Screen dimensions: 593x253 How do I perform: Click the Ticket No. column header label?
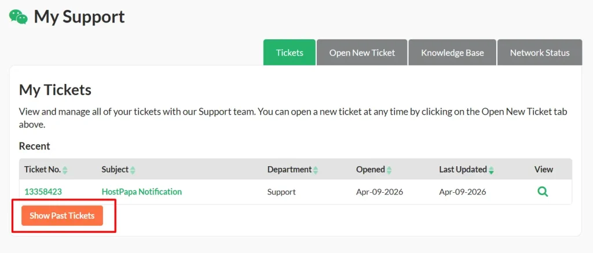[42, 170]
